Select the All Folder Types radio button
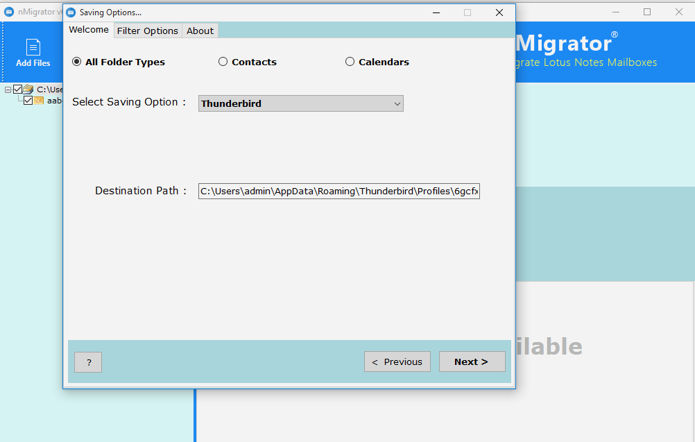This screenshot has width=695, height=442. click(x=77, y=62)
